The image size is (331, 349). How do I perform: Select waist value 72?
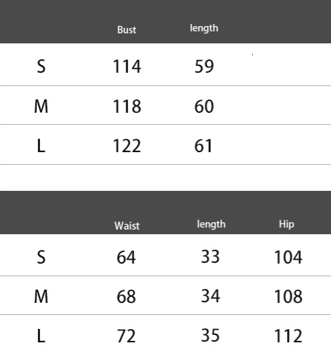pos(126,336)
